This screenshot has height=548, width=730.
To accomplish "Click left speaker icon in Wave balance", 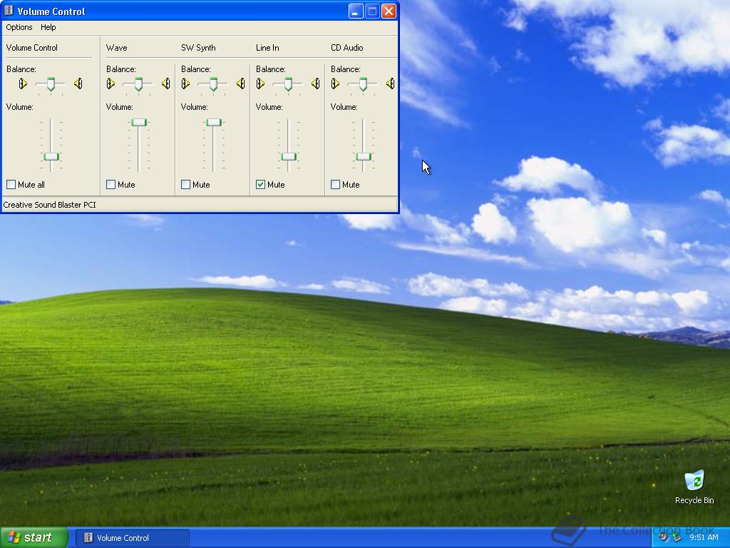I will coord(110,83).
